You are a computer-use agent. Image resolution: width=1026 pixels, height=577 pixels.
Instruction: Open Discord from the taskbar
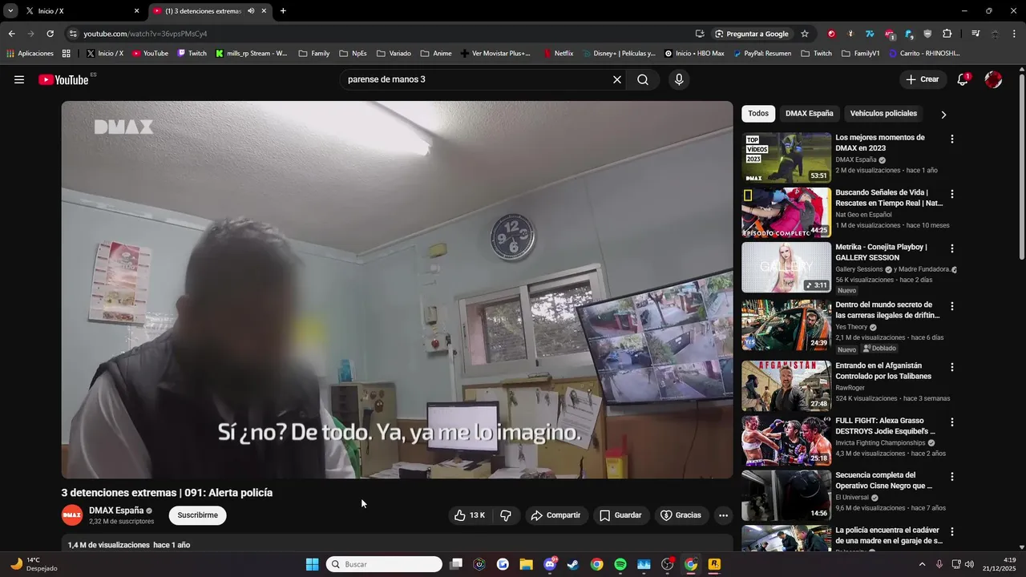point(550,564)
